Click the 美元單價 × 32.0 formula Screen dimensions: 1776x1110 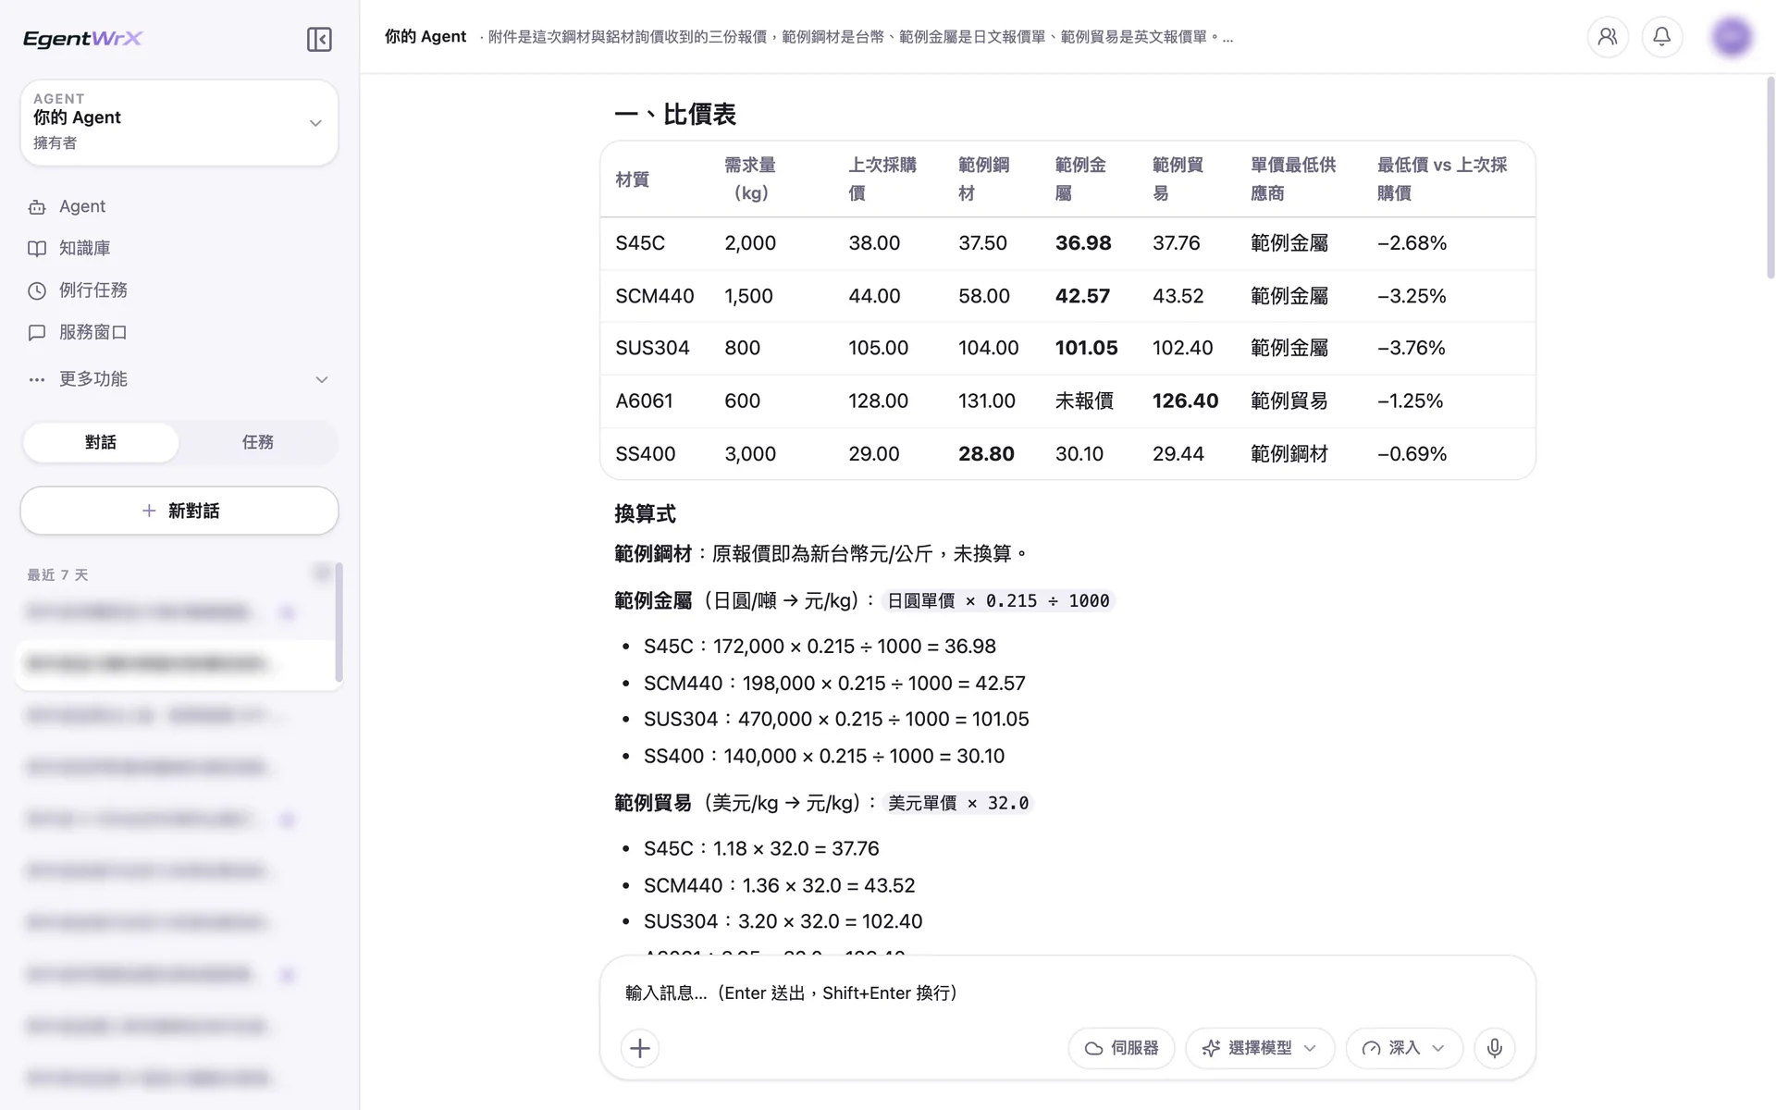(958, 803)
